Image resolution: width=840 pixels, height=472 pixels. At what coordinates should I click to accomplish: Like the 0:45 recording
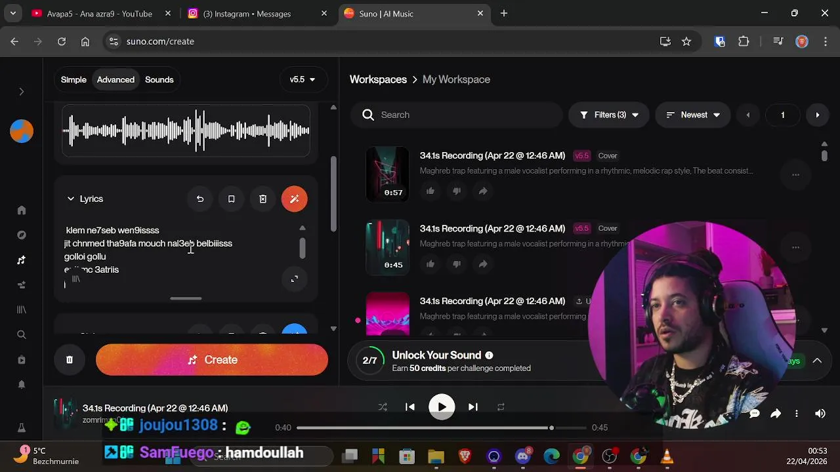click(x=430, y=264)
